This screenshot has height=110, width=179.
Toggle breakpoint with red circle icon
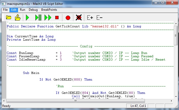click(x=68, y=18)
